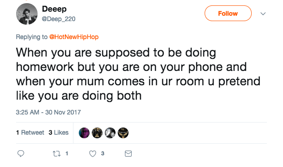The height and width of the screenshot is (167, 283).
Task: Open the Deeep display name
Action: pos(54,9)
